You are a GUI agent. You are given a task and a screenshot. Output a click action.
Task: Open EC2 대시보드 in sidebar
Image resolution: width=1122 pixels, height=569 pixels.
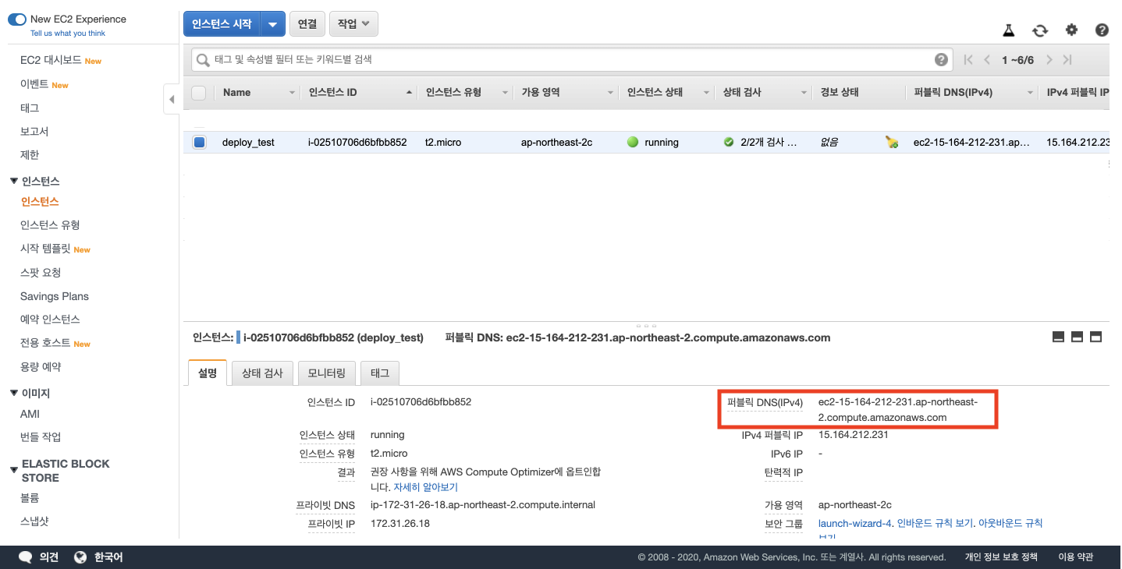[x=51, y=60]
